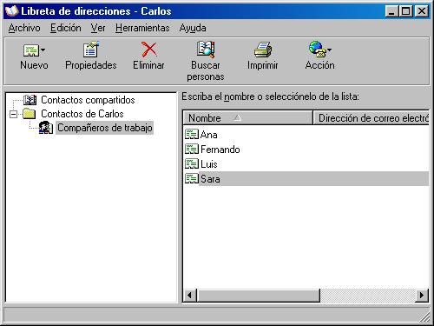This screenshot has height=326, width=434.
Task: Click the horizontal scrollbar right arrow
Action: pos(422,296)
